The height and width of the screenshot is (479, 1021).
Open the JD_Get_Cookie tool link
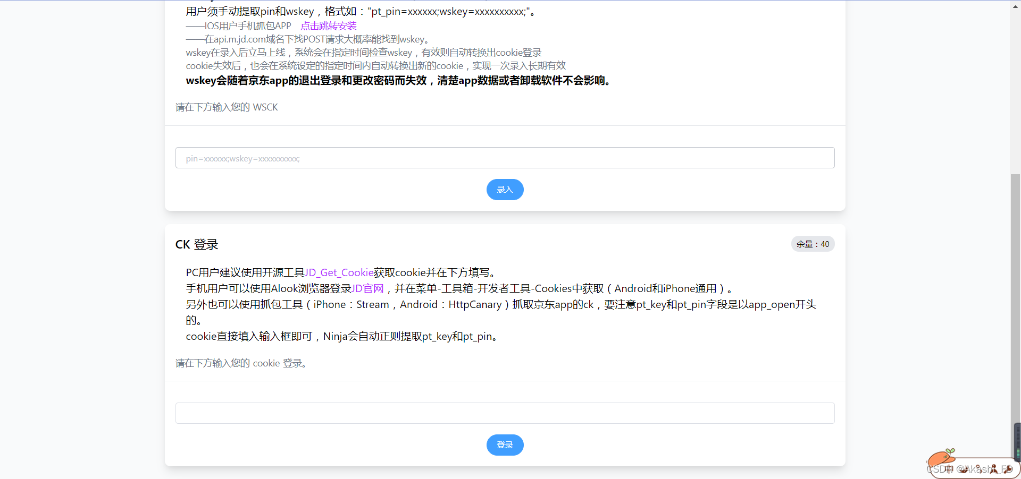click(x=339, y=272)
